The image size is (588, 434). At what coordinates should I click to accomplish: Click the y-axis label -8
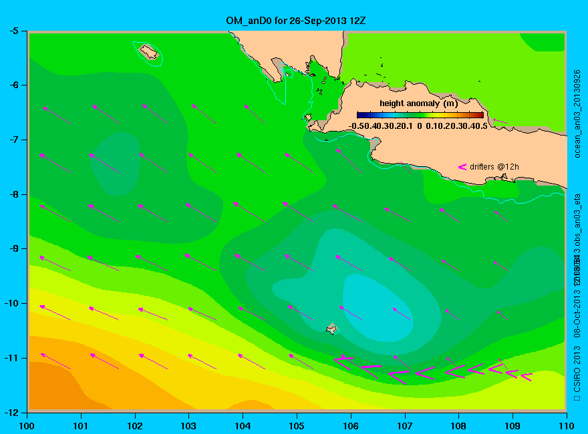click(13, 194)
